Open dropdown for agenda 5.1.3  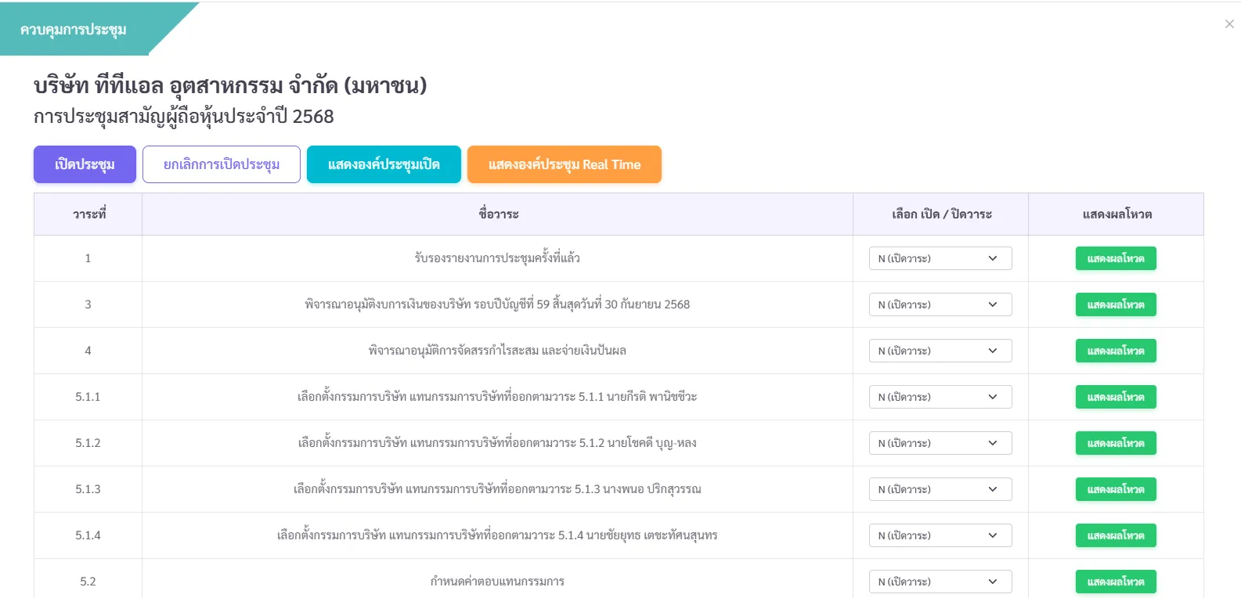940,489
